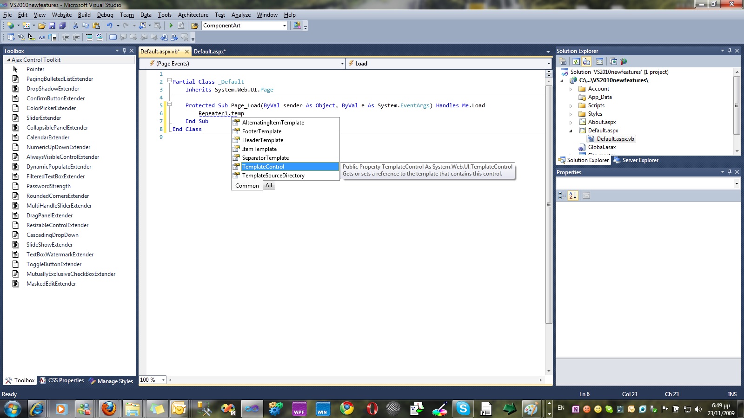The width and height of the screenshot is (744, 418).
Task: Open ASP.NET Configuration icon
Action: pos(624,61)
